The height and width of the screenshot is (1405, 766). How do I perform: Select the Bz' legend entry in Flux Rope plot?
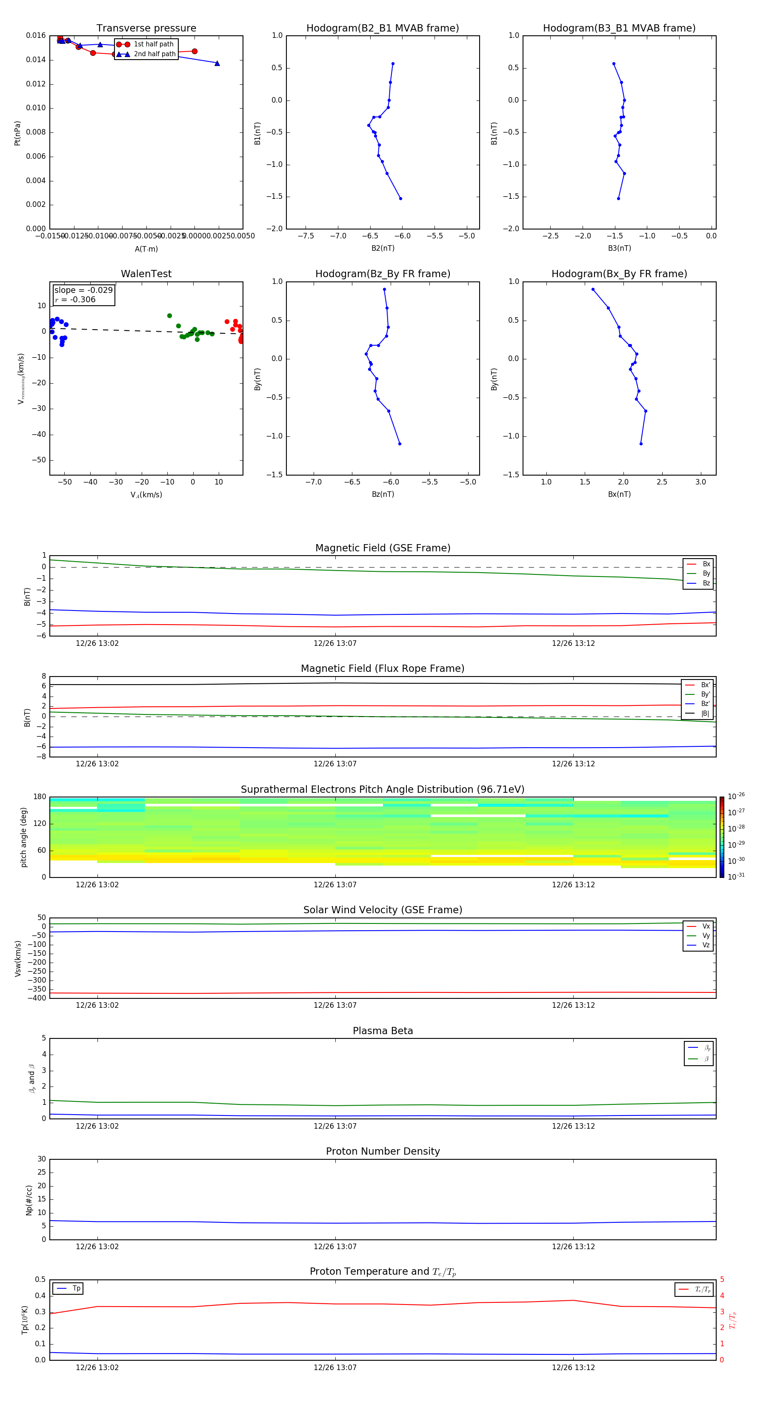click(x=698, y=704)
